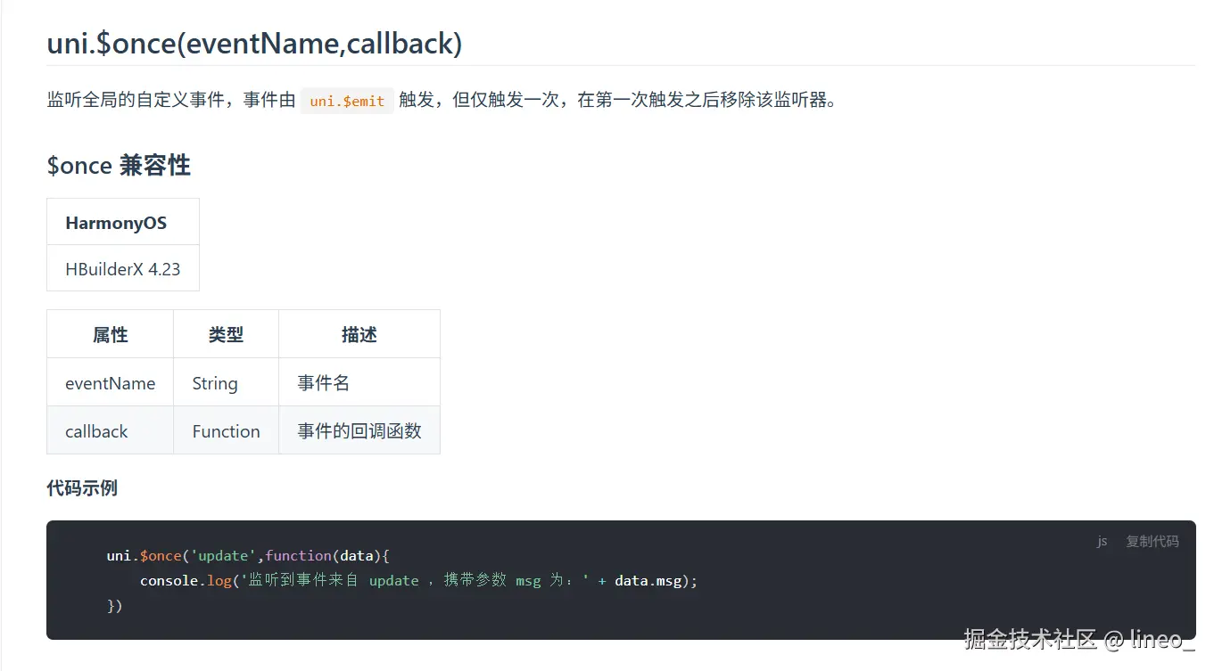Click the uni.$emit inline code
Screen dimensions: 1214x671
[x=347, y=101]
